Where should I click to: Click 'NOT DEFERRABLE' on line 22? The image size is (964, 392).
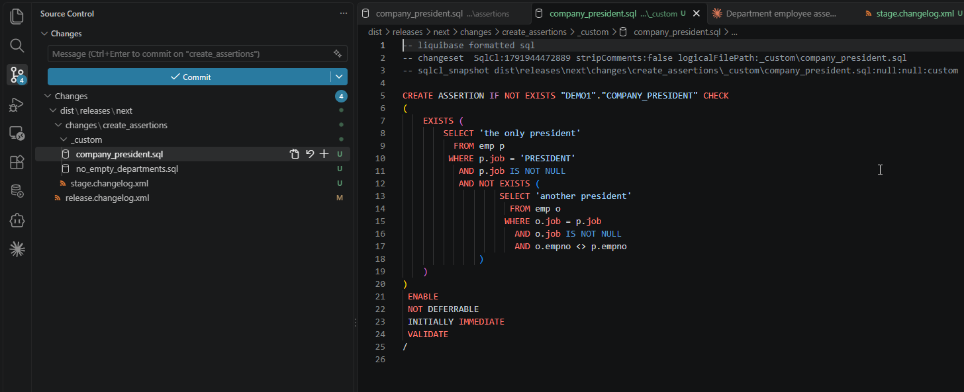pyautogui.click(x=443, y=309)
